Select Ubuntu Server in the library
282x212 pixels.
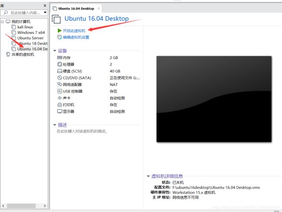[x=30, y=38]
